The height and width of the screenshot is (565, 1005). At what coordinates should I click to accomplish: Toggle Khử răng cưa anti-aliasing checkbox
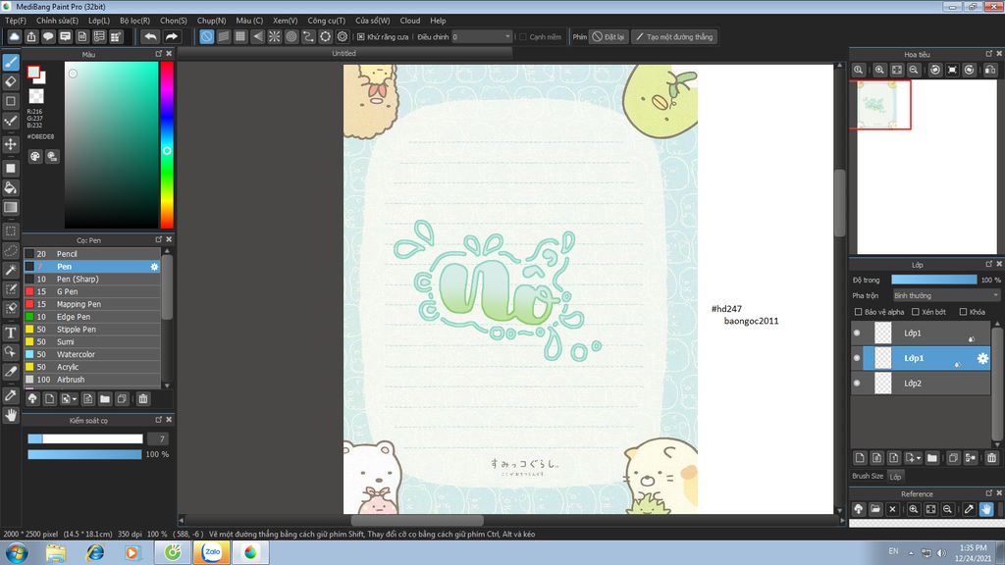pos(361,36)
